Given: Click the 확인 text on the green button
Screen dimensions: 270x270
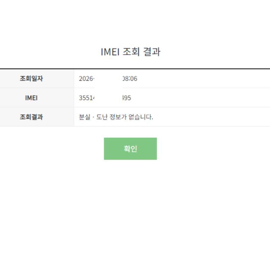Looking at the screenshot, I should (x=130, y=149).
